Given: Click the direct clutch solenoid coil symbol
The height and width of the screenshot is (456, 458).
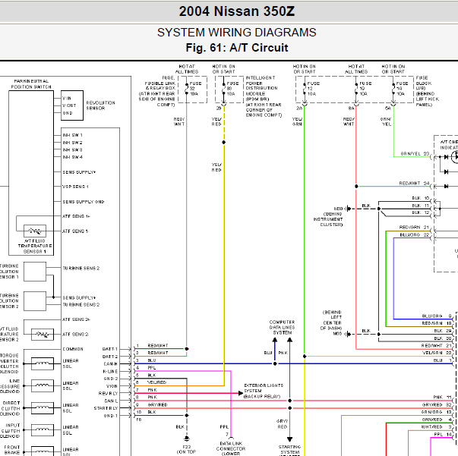Looking at the screenshot, I should (x=43, y=408).
